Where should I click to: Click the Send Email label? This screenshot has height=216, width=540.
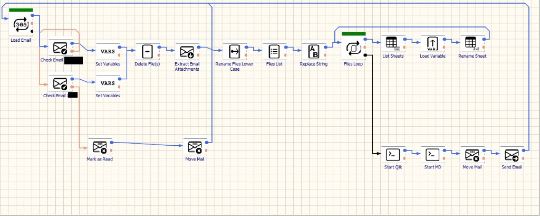coord(512,167)
